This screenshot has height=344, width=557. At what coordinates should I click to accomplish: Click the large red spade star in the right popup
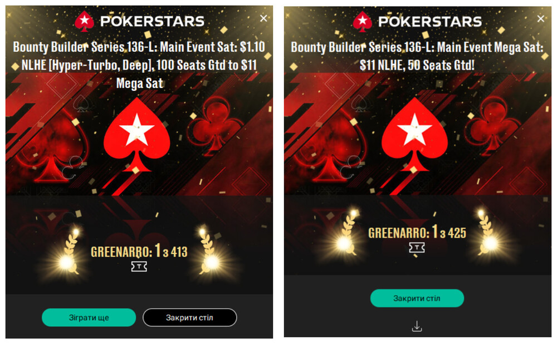pos(414,135)
